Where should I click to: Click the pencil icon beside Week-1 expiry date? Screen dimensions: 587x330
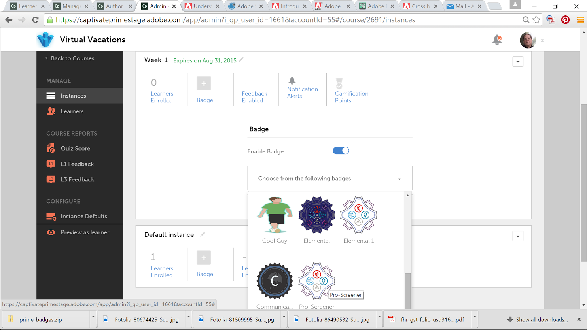[241, 60]
